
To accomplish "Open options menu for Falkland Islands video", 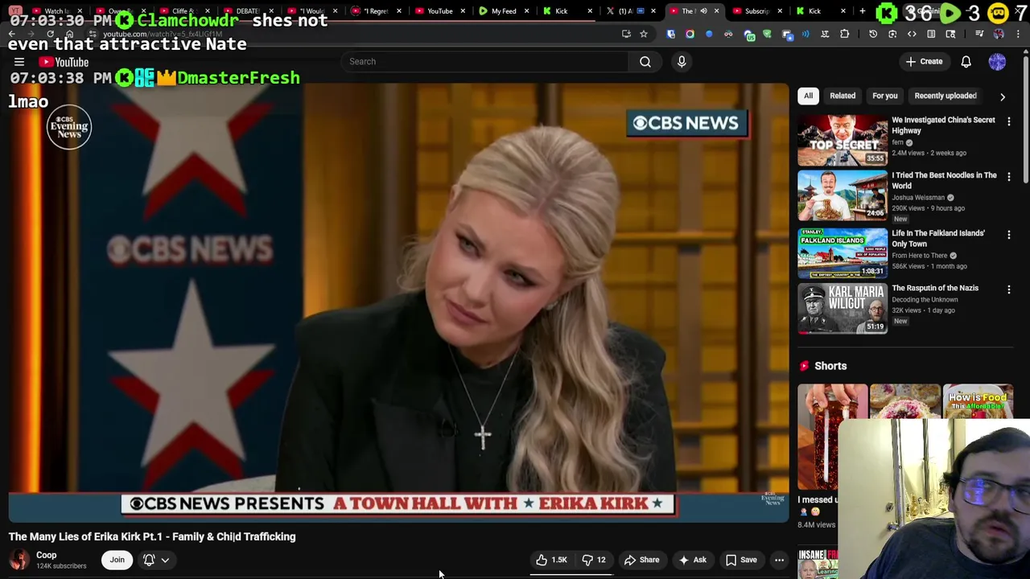I will point(1009,235).
